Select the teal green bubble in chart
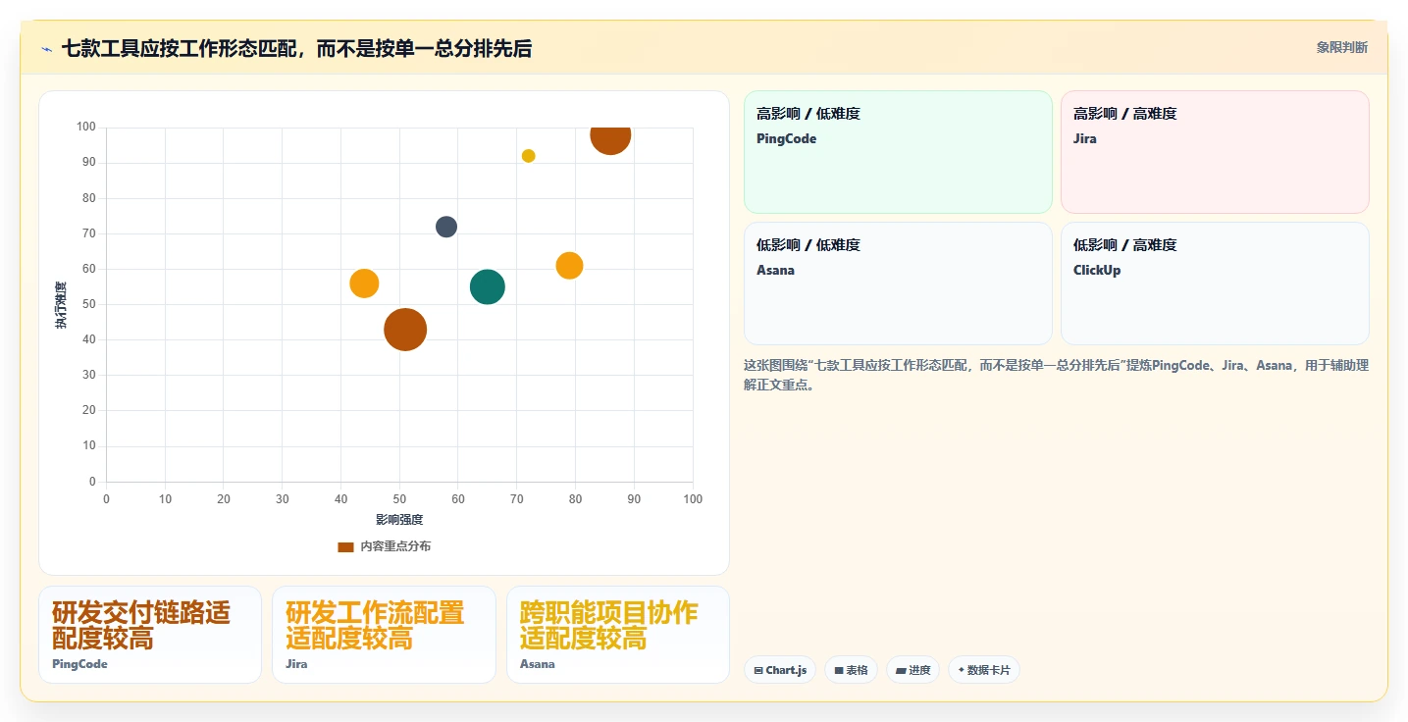This screenshot has height=722, width=1408. coord(488,286)
